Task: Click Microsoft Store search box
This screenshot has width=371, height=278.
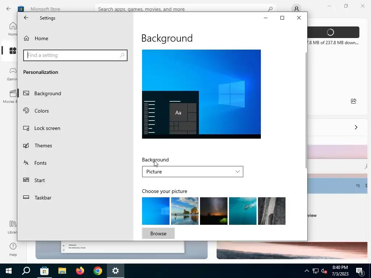Action: click(x=185, y=9)
